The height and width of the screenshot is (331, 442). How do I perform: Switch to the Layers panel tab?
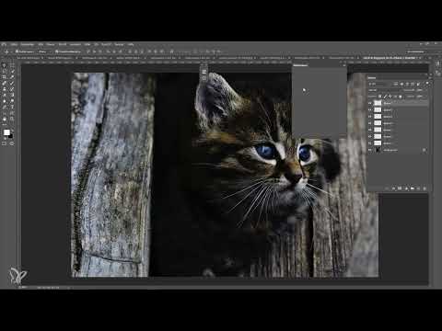click(x=372, y=78)
